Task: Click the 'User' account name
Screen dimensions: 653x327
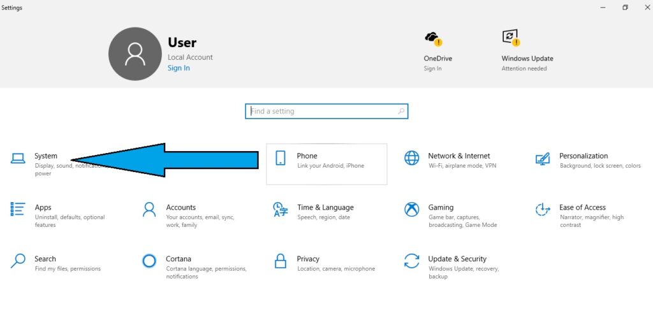Action: [x=182, y=43]
